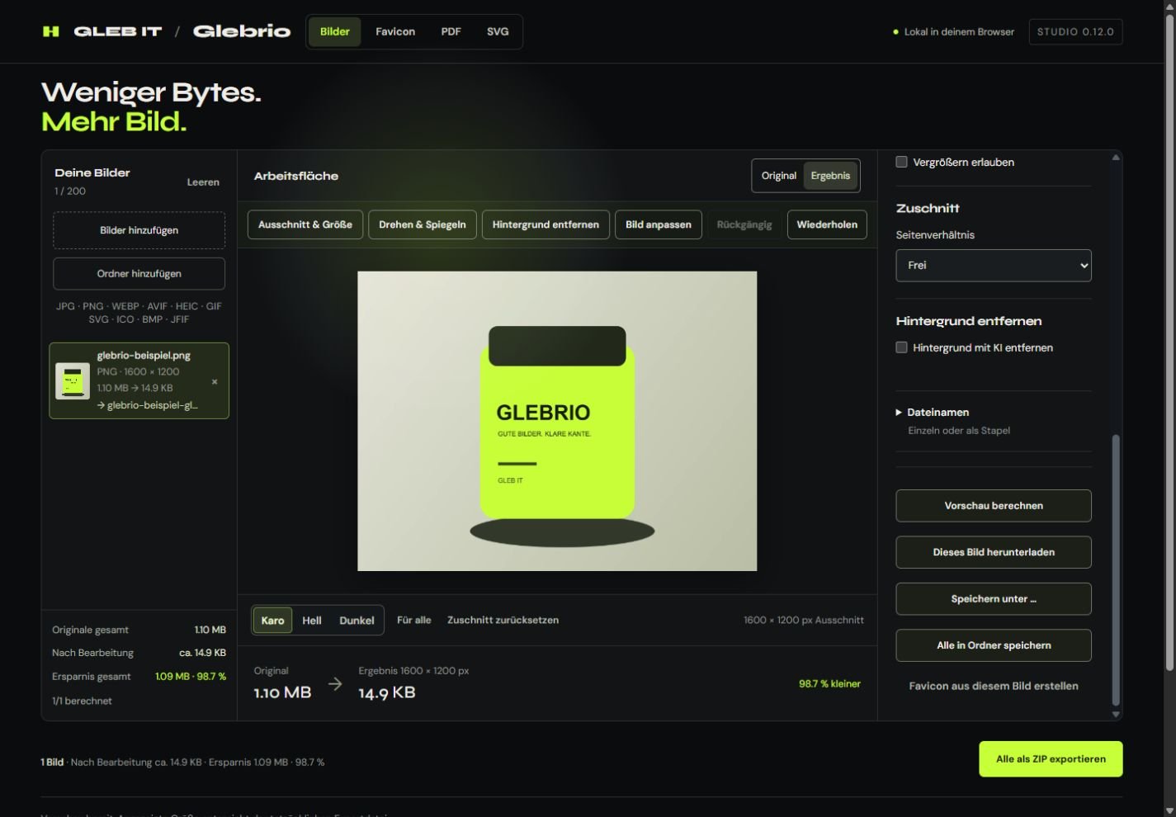Click the Wiederholen button
Image resolution: width=1176 pixels, height=817 pixels.
tap(827, 224)
